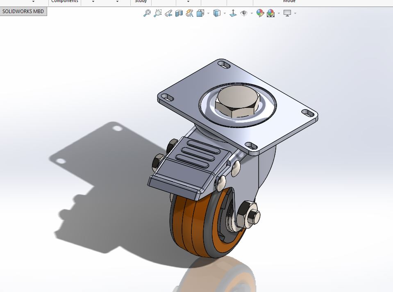This screenshot has width=393, height=292.
Task: Select the hex bolt head on the top plate
Action: click(x=238, y=101)
